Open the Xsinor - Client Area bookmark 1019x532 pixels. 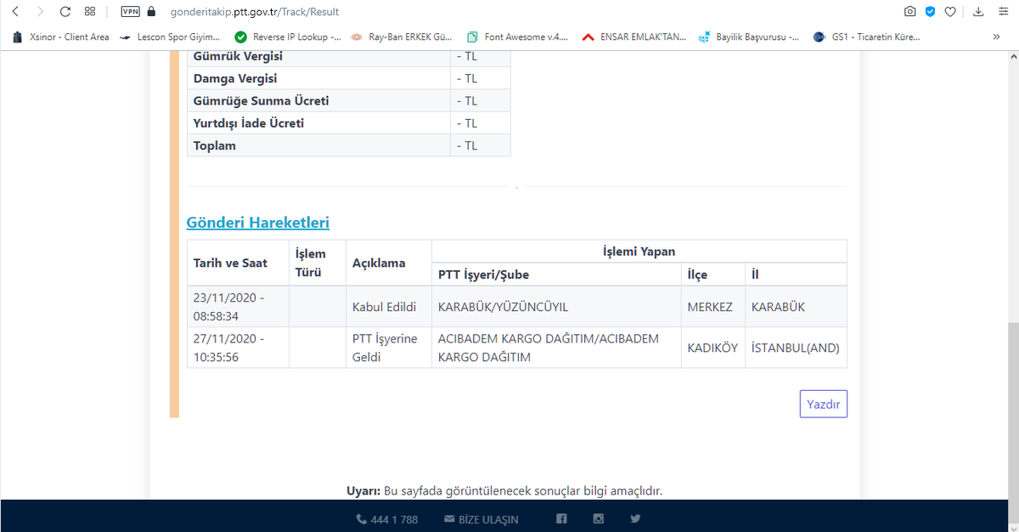pyautogui.click(x=60, y=37)
